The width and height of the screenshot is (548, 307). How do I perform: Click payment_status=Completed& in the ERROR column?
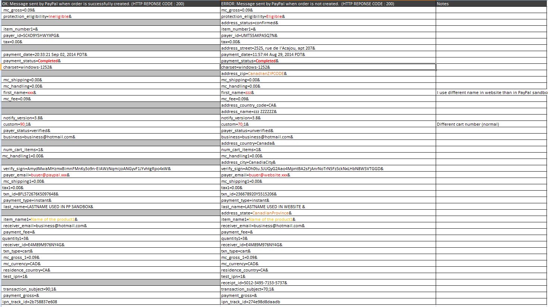328,61
